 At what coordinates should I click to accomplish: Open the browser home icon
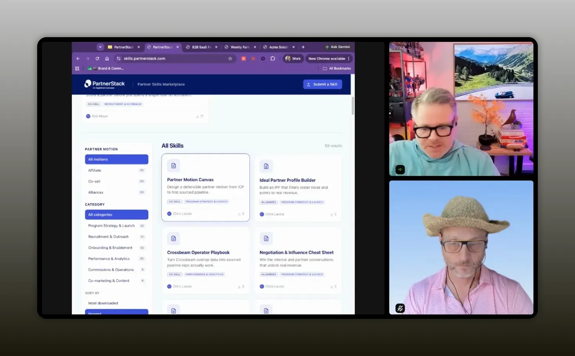(107, 59)
